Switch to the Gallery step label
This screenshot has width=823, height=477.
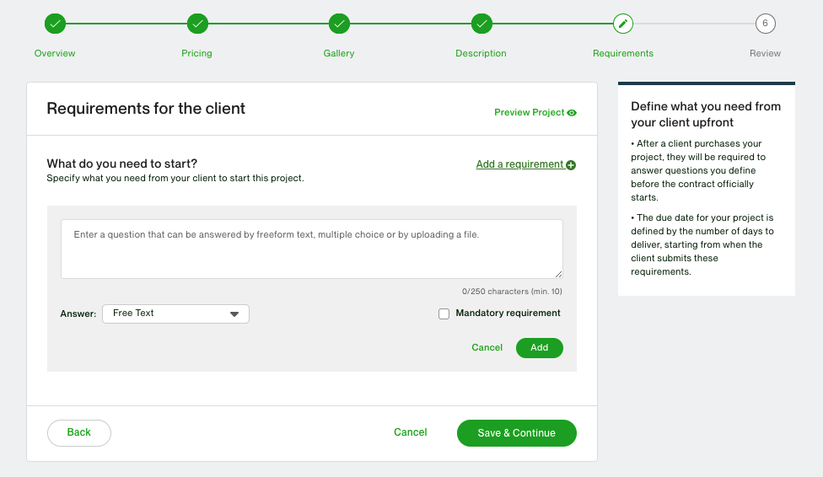pos(339,53)
